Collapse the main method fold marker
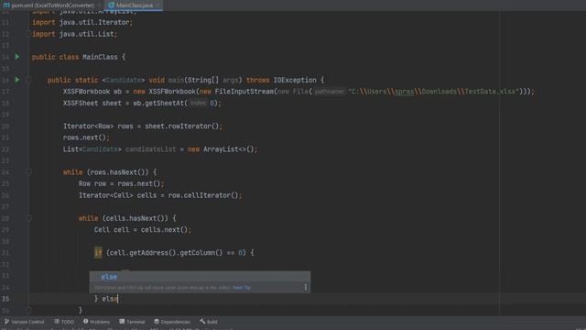 [28, 80]
